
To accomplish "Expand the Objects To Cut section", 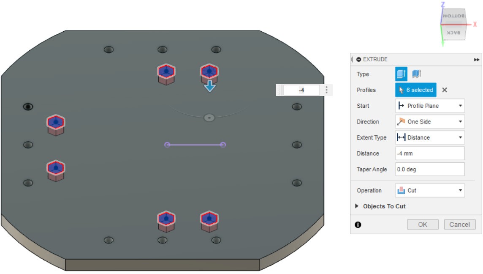I will 384,206.
